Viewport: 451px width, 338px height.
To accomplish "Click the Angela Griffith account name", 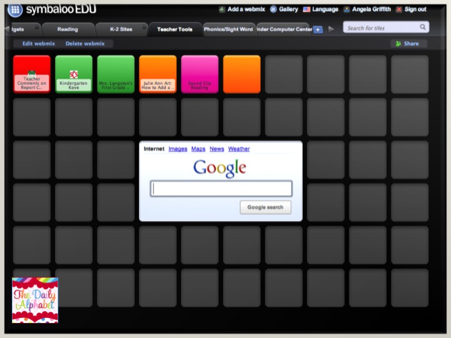I will (x=371, y=9).
